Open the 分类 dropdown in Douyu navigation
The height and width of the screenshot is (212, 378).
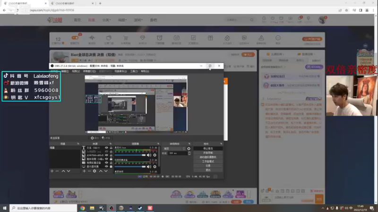coord(106,20)
